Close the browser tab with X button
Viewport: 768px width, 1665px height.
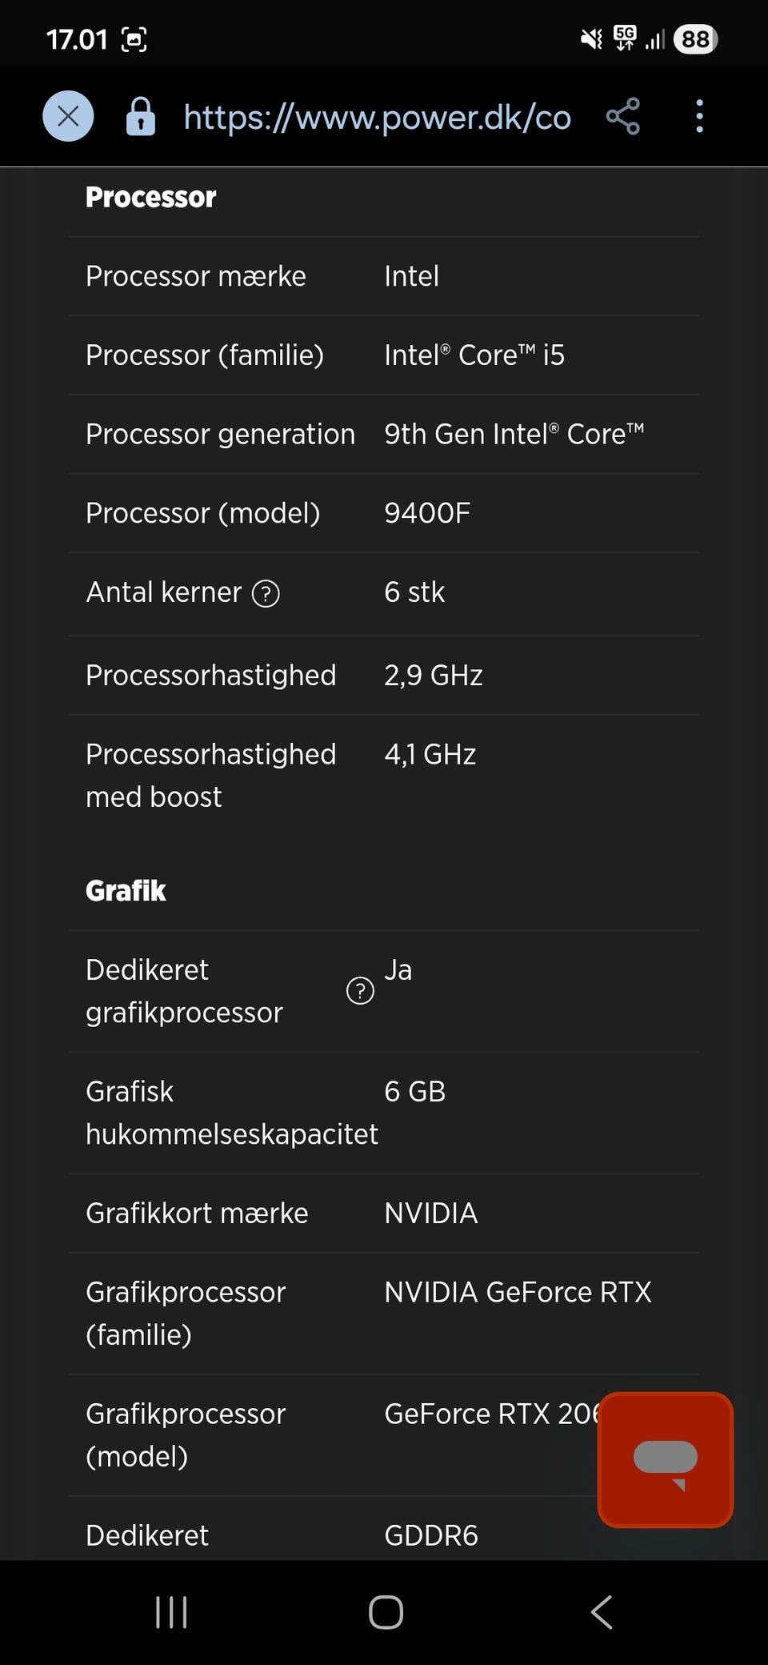pos(68,117)
